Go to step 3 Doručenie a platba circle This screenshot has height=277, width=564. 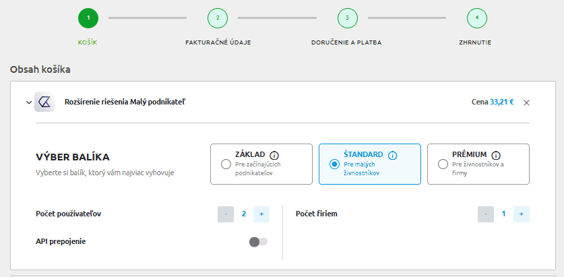pos(347,18)
